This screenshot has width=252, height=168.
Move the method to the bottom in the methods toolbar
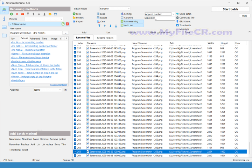click(x=44, y=14)
